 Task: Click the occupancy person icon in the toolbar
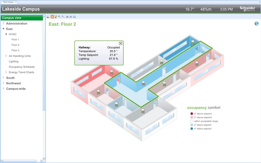click(x=56, y=17)
